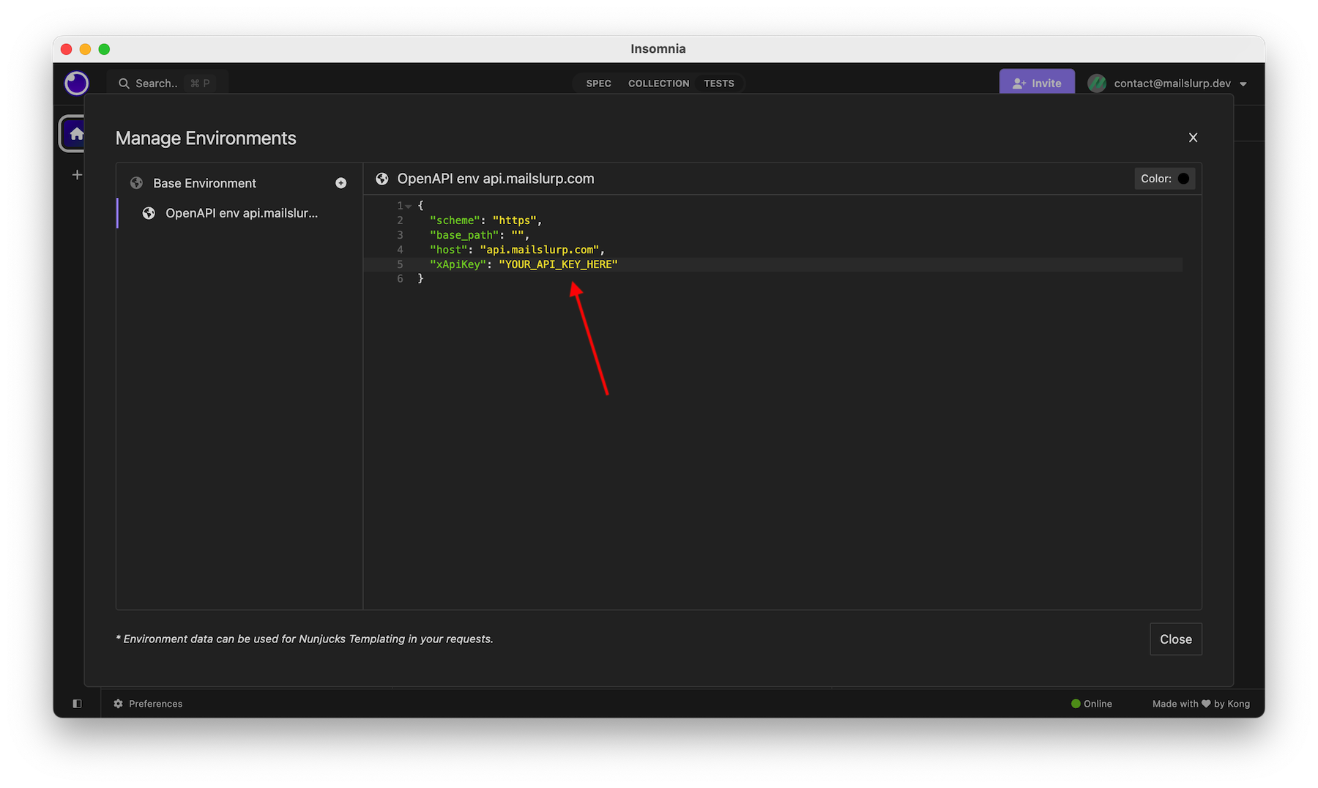Switch to the TESTS tab
Screen dimensions: 1318x788
719,83
